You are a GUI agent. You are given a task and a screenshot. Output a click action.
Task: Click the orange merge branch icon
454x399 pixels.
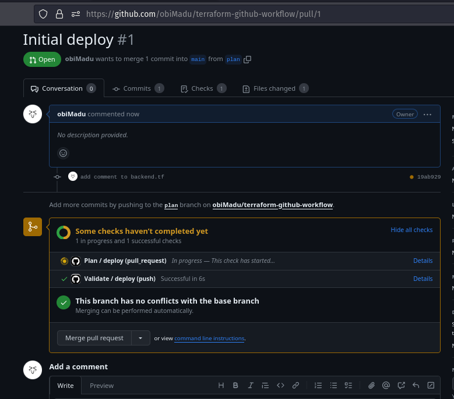(33, 227)
